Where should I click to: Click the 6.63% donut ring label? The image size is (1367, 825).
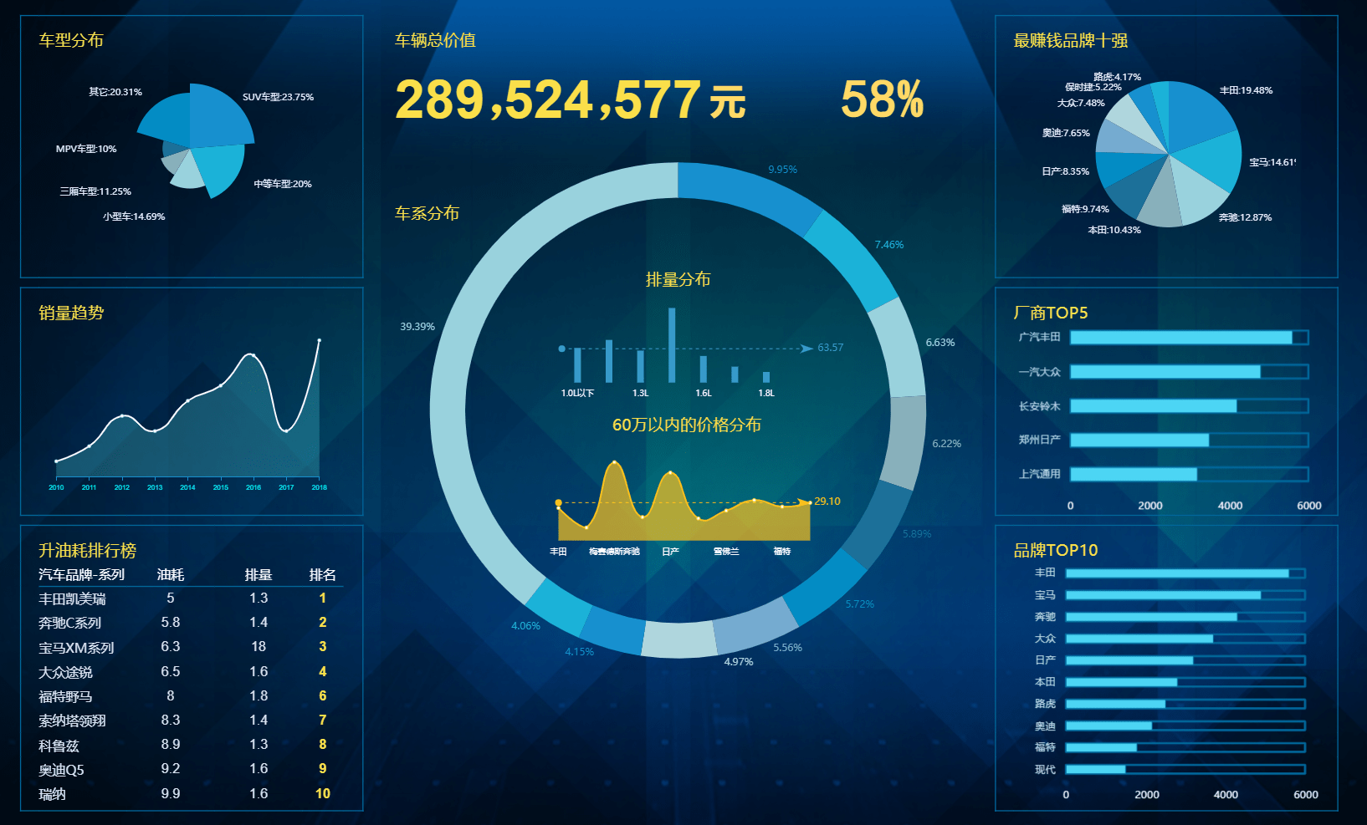pos(940,343)
